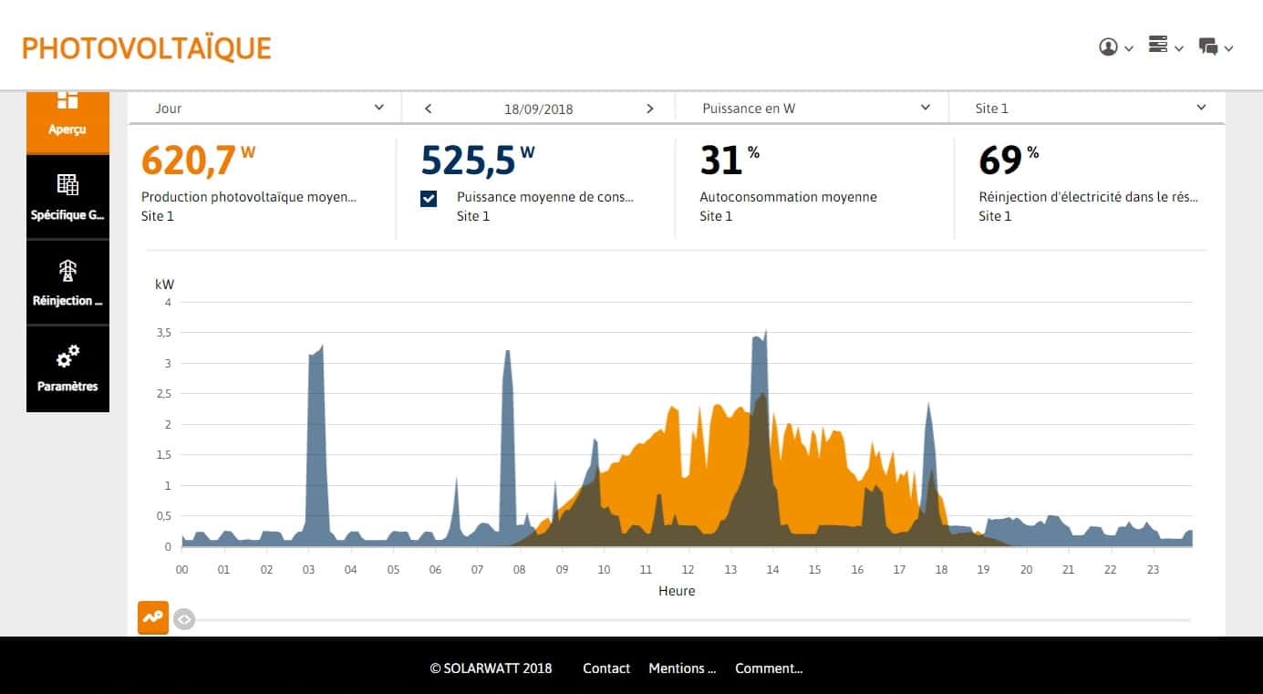
Task: Open Paramètres gear settings
Action: point(67,357)
